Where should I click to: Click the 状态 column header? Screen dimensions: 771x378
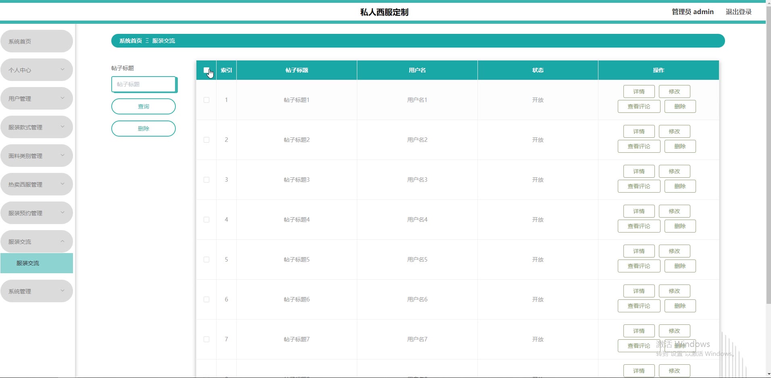(x=538, y=70)
